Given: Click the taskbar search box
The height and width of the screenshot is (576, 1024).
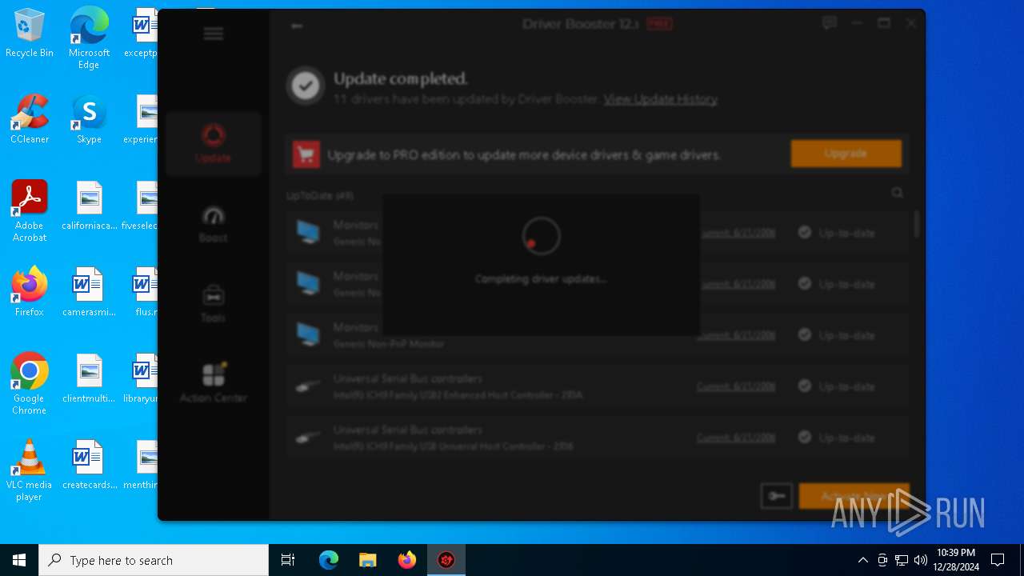Looking at the screenshot, I should coord(154,560).
